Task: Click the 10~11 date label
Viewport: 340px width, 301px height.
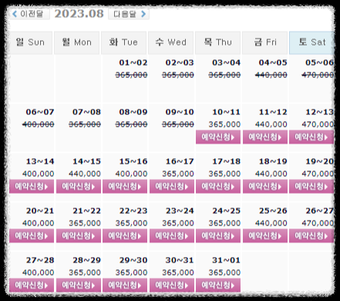Action: coord(226,112)
